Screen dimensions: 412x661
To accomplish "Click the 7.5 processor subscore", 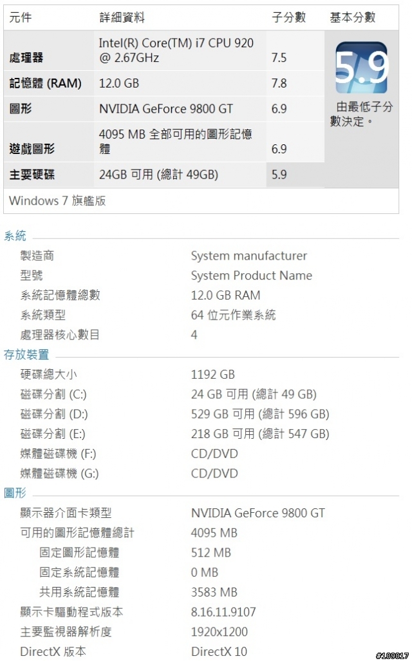I will click(x=279, y=57).
